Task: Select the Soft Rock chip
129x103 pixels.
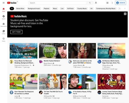Action: pos(70,9)
